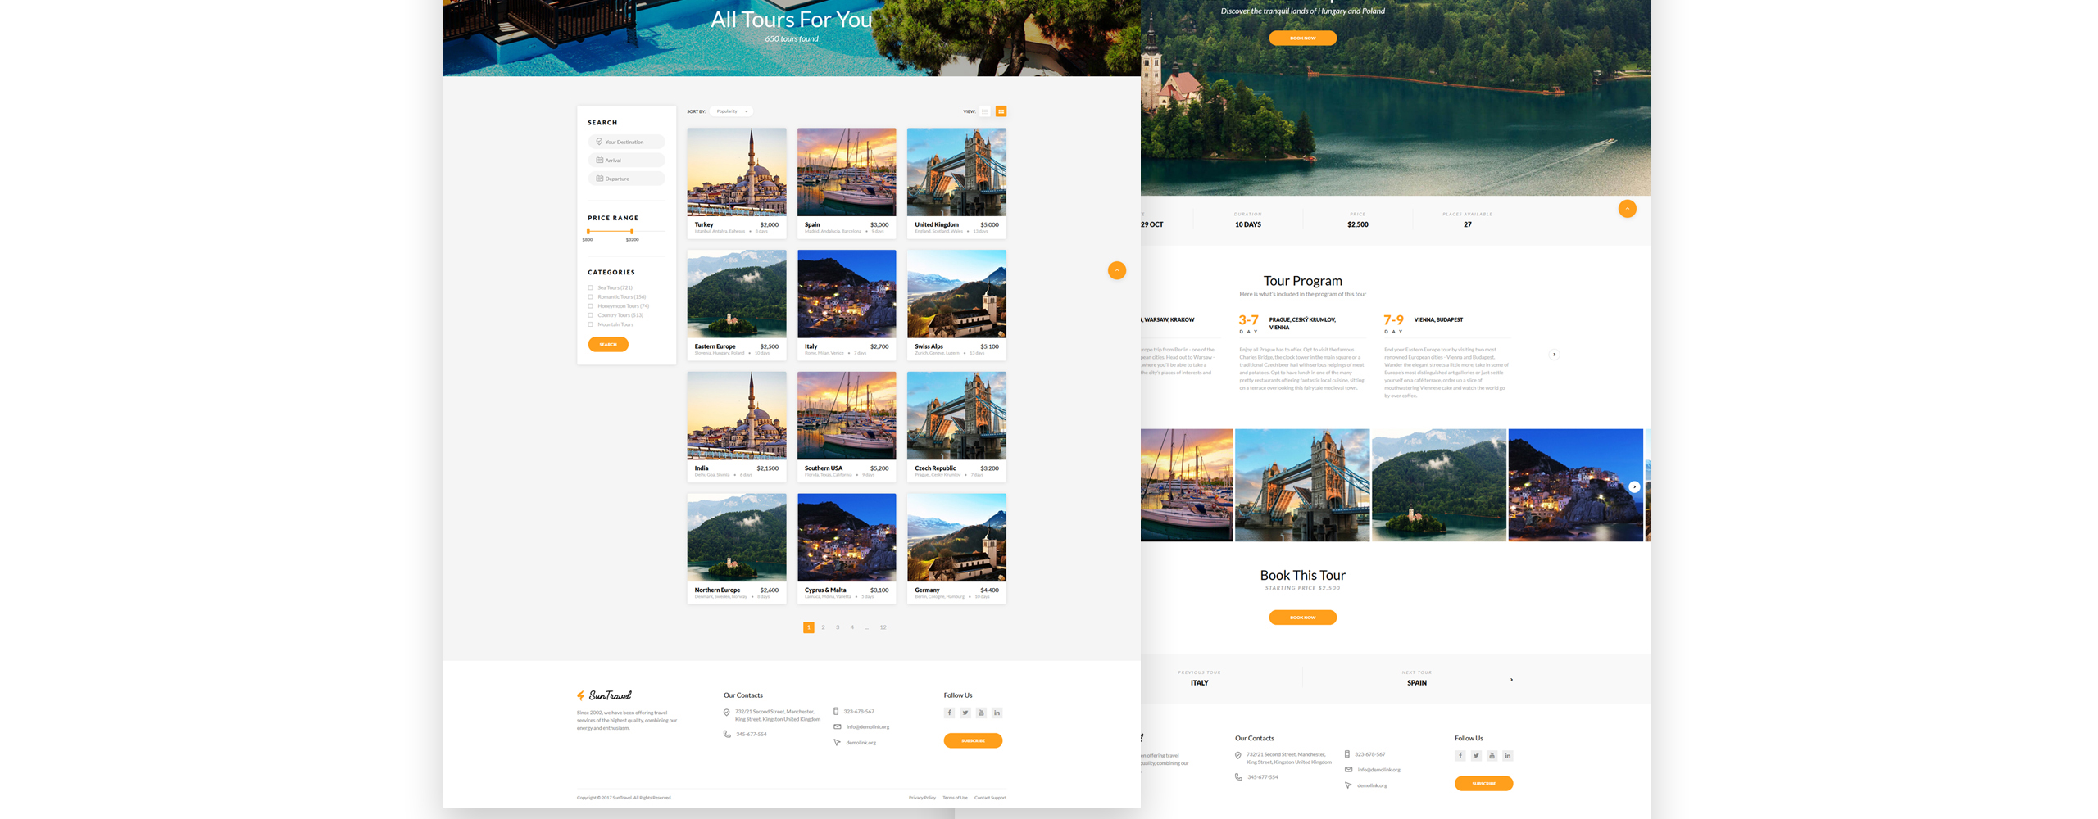The image size is (2098, 819).
Task: Open YouTube link in All Tours footer
Action: pyautogui.click(x=980, y=713)
